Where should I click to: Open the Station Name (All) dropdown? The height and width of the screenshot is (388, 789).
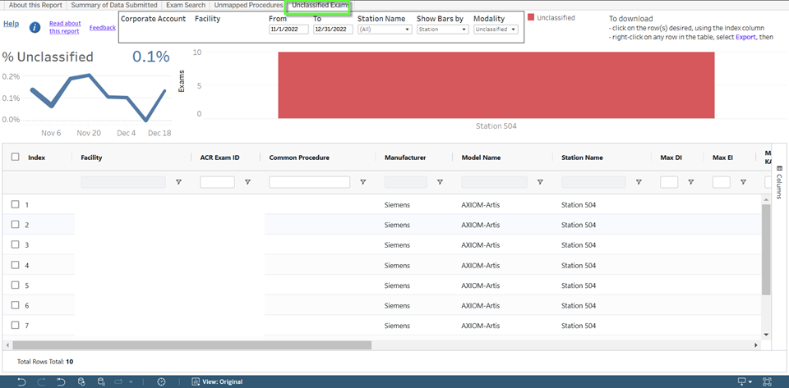click(x=385, y=30)
